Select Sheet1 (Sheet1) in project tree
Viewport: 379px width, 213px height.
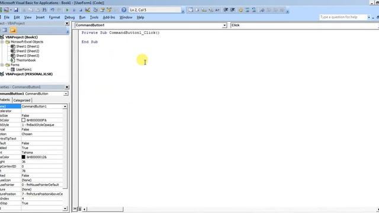point(28,46)
